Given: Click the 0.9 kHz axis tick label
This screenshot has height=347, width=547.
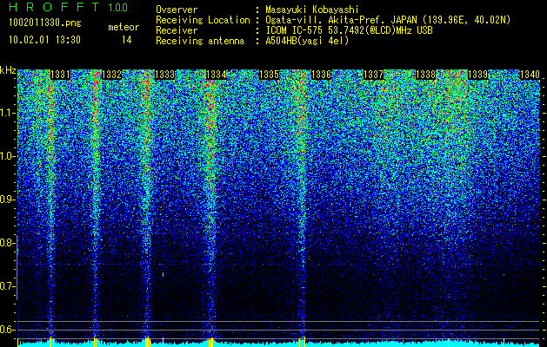Looking at the screenshot, I should (8, 200).
